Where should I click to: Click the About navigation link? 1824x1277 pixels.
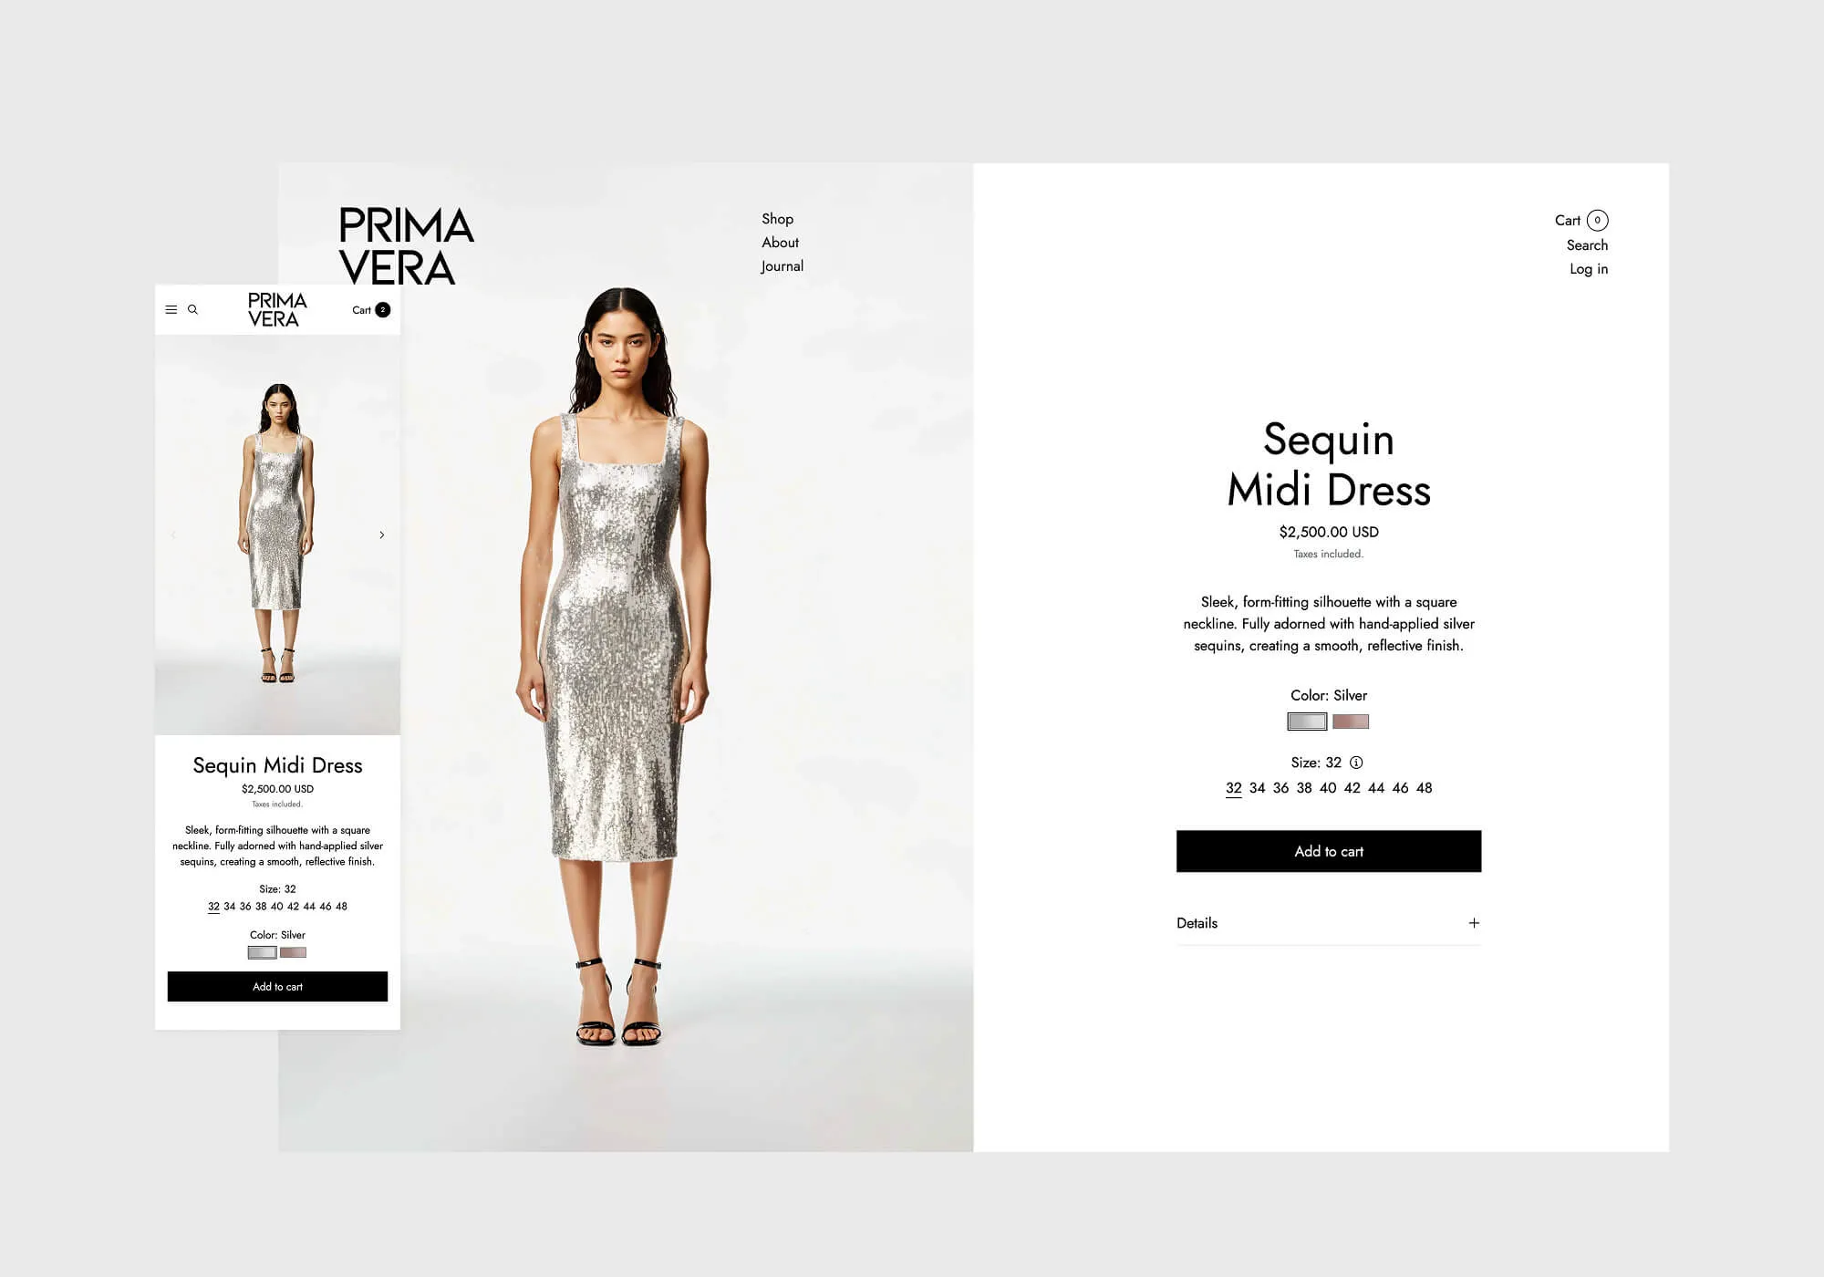pos(781,243)
